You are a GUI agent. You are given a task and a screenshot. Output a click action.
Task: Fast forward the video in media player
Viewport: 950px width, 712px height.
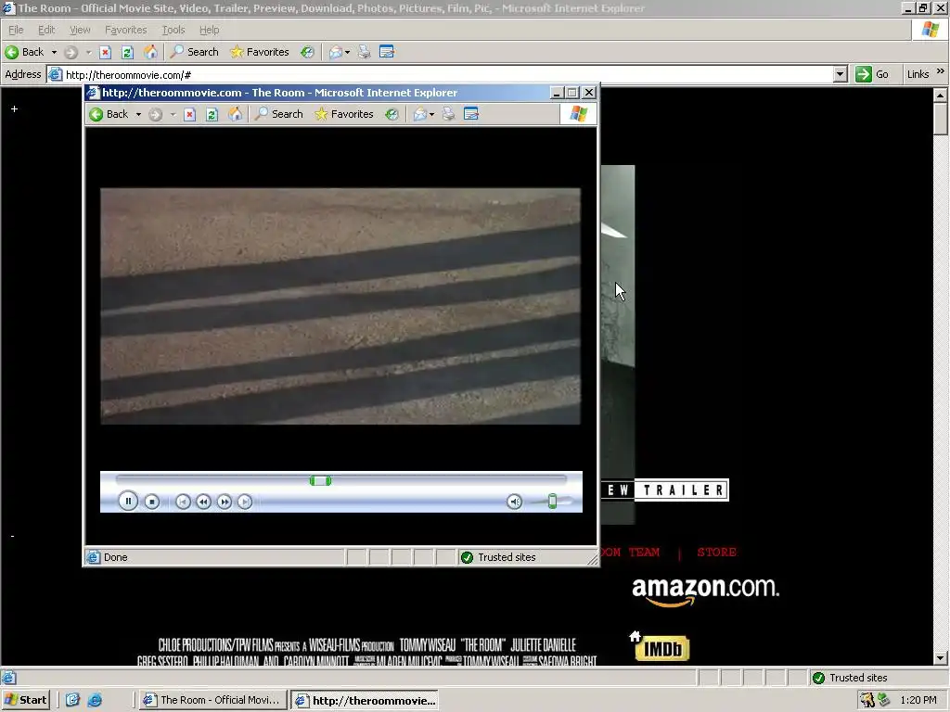(225, 502)
